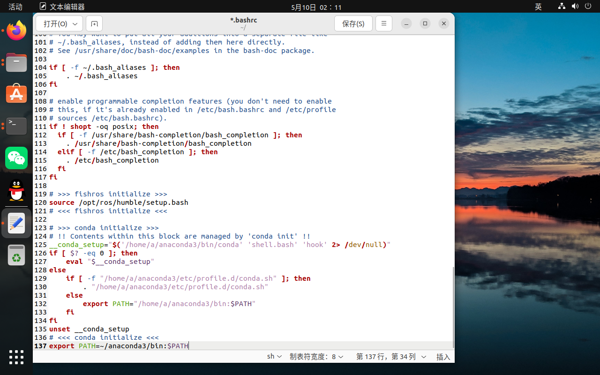Open Ubuntu Software from the dock

coord(16,94)
